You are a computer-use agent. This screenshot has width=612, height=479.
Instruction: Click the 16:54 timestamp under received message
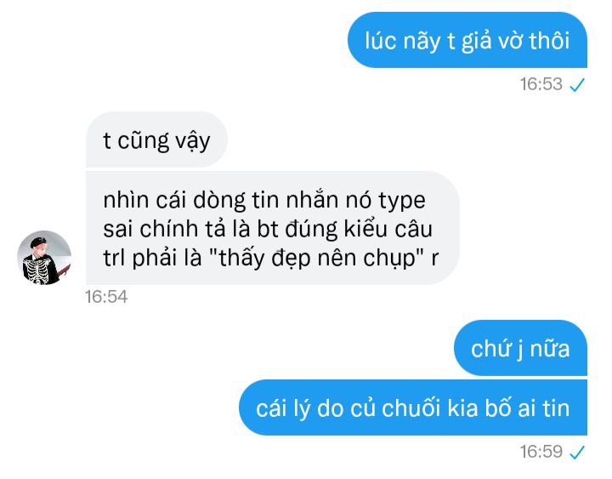point(106,297)
